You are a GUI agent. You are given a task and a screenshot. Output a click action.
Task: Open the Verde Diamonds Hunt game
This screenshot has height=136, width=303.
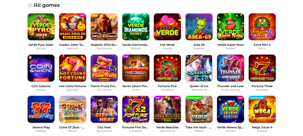click(x=136, y=27)
